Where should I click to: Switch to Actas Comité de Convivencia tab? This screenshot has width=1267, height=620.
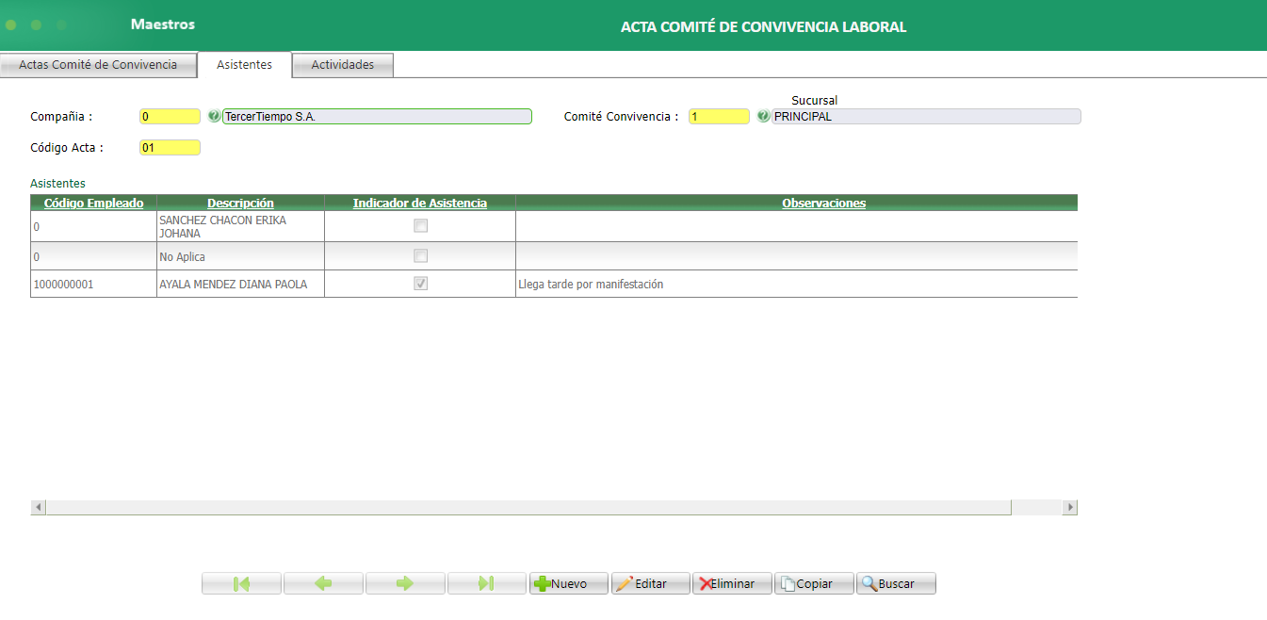pos(98,65)
